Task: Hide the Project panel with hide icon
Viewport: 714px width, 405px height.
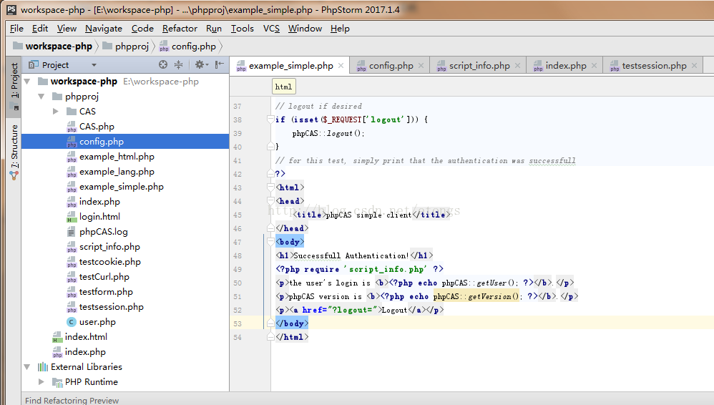Action: coord(220,64)
